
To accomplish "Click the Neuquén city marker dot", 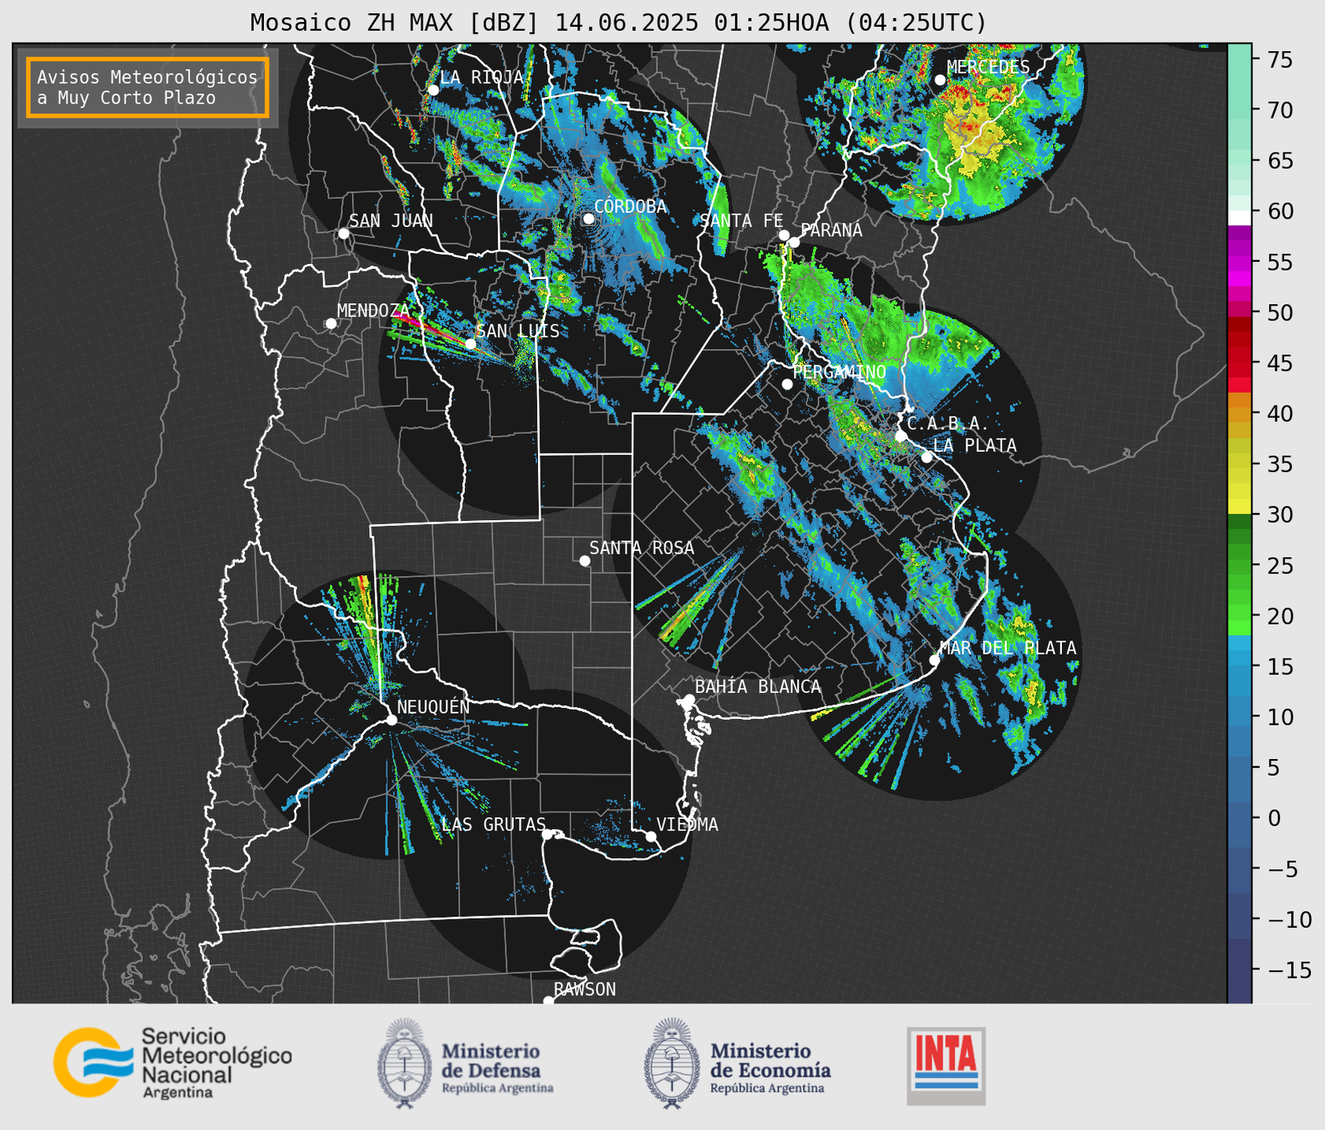I will [392, 720].
